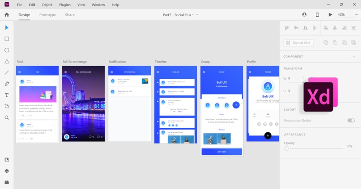Go to Home screen icon
Screen dimensions: 361x189
7,15
